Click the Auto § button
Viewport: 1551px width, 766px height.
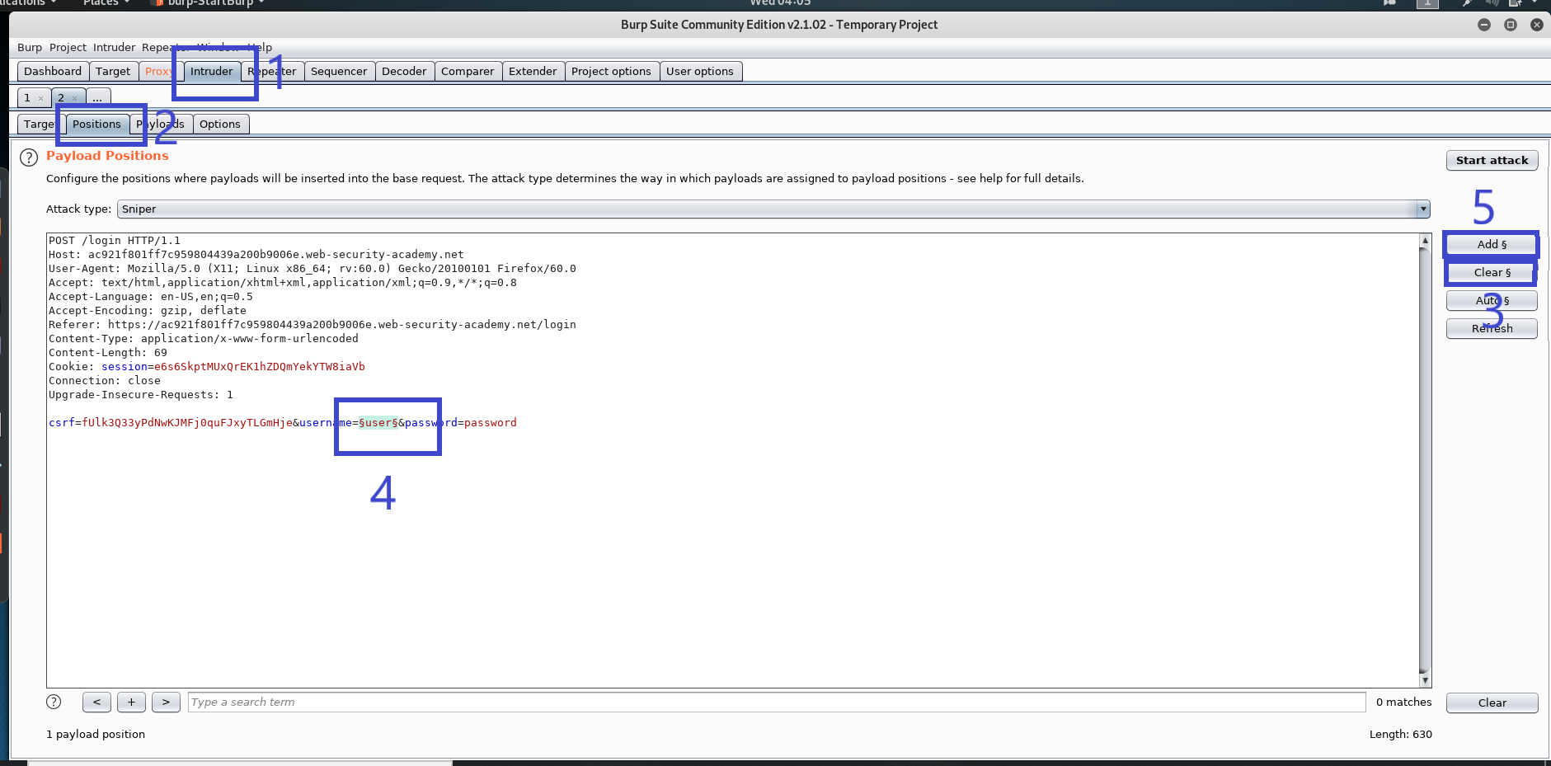click(x=1492, y=301)
